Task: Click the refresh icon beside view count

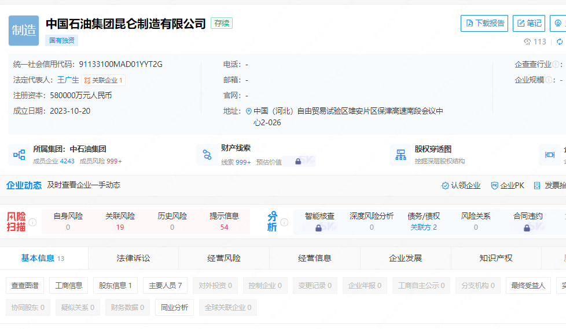Action: [x=560, y=42]
